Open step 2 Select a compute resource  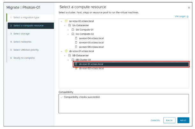tap(31, 25)
